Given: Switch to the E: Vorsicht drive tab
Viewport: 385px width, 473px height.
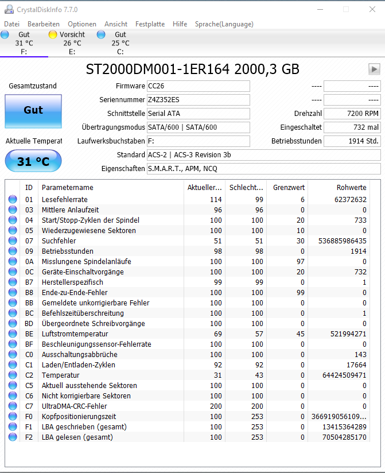Looking at the screenshot, I should tap(72, 43).
